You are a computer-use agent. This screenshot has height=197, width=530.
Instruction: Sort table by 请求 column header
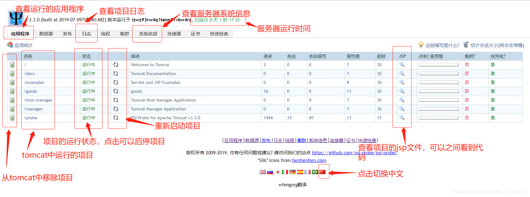click(x=268, y=56)
